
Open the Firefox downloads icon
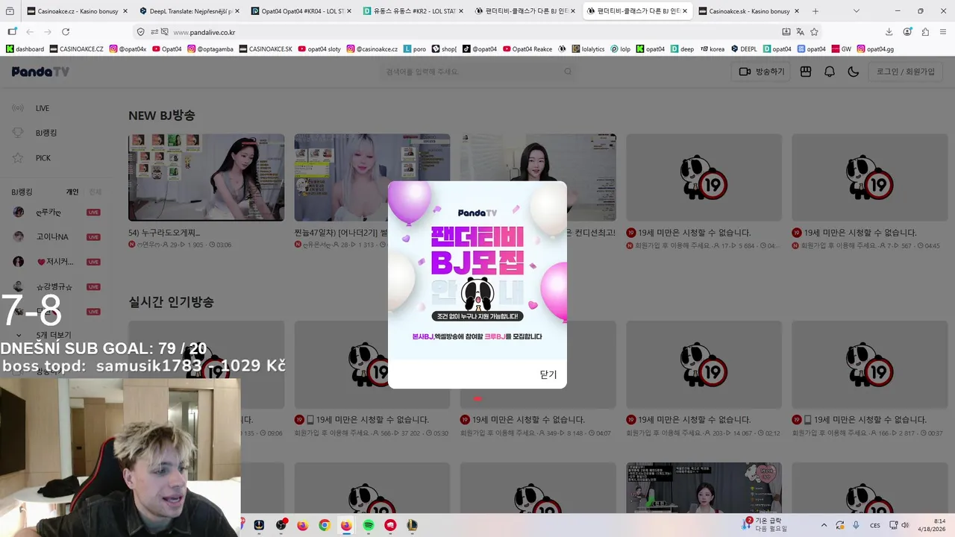889,32
